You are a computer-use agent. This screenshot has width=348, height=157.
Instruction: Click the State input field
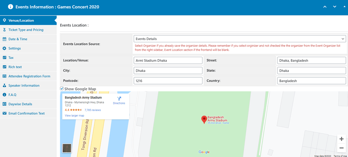click(312, 70)
